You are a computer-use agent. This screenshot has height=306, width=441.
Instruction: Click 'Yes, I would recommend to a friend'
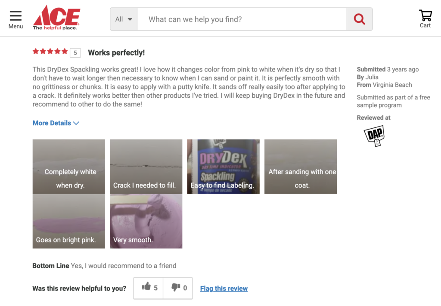[124, 266]
